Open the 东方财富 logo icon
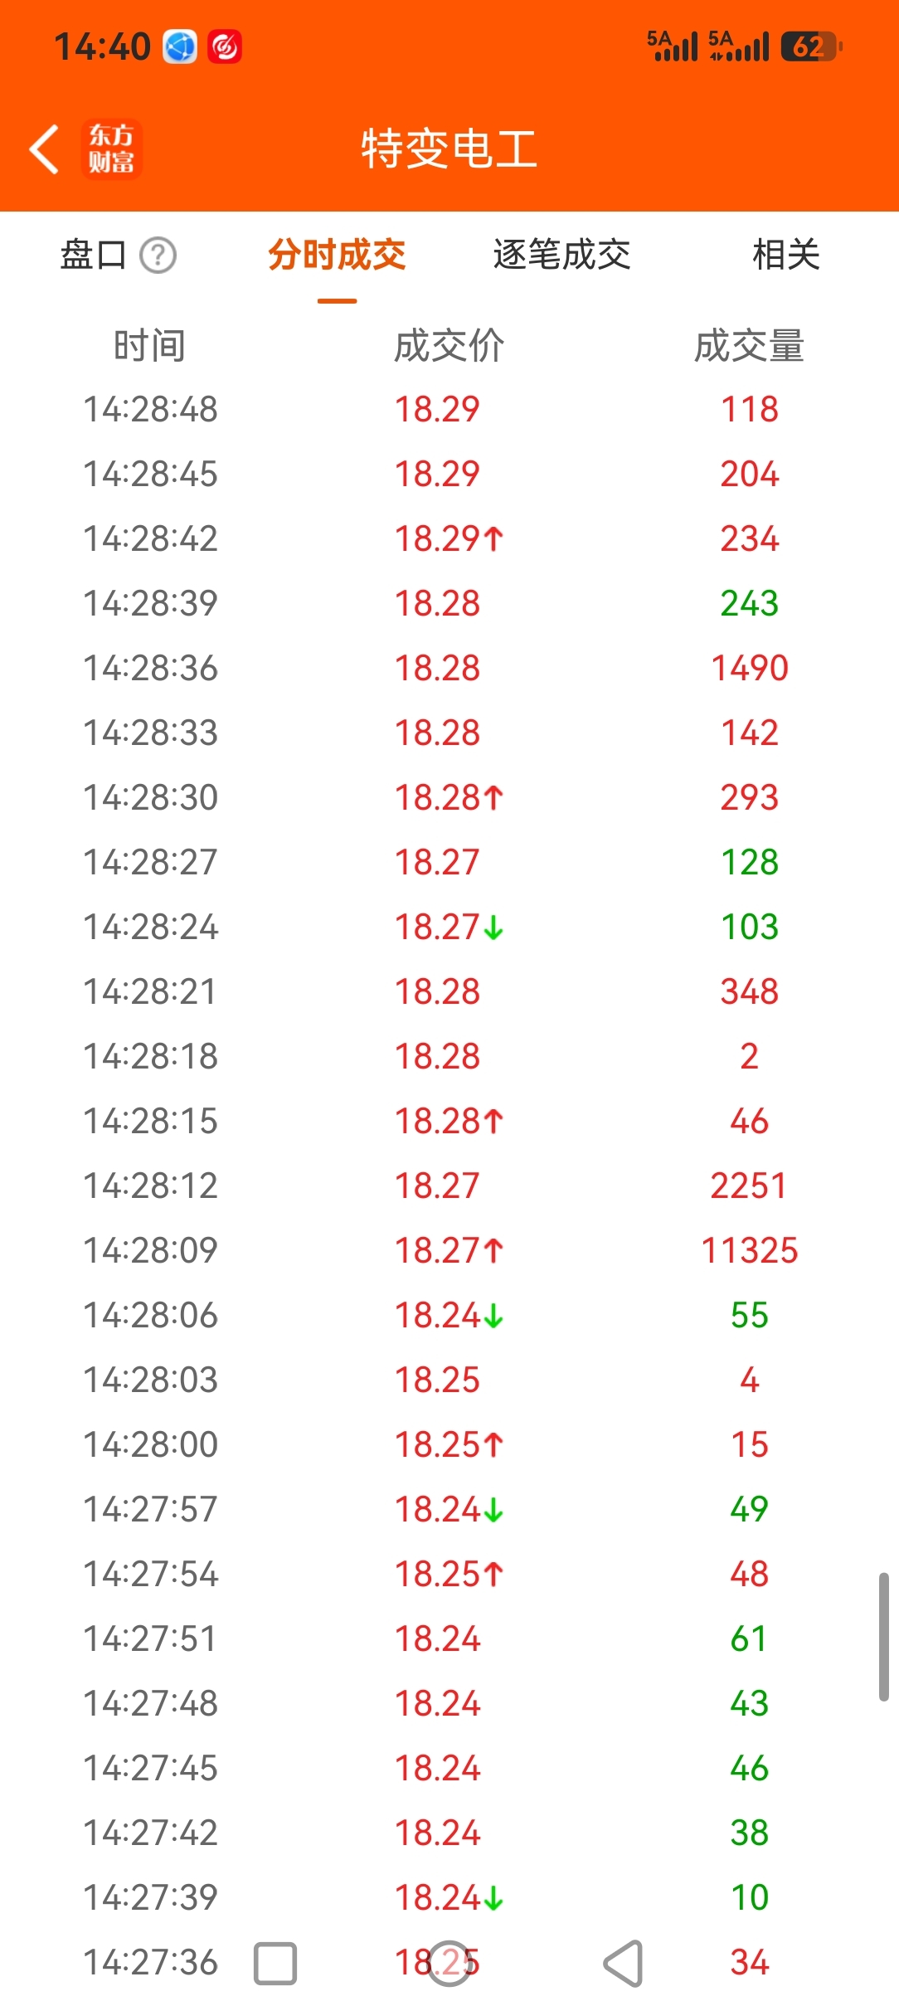 coord(112,149)
